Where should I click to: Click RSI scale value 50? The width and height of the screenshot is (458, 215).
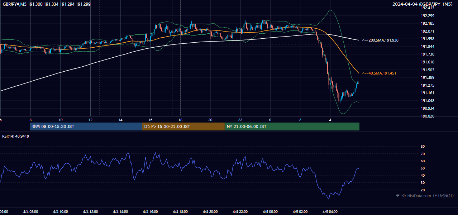423,168
